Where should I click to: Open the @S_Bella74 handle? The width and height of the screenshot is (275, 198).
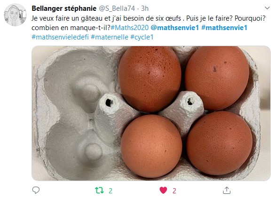coord(117,8)
